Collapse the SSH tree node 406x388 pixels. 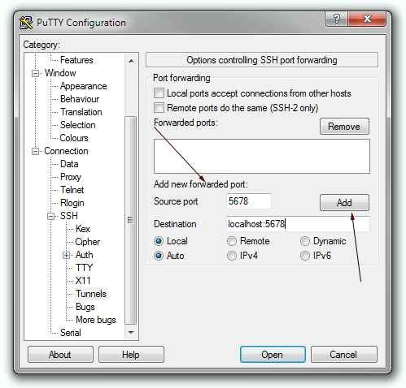click(50, 216)
